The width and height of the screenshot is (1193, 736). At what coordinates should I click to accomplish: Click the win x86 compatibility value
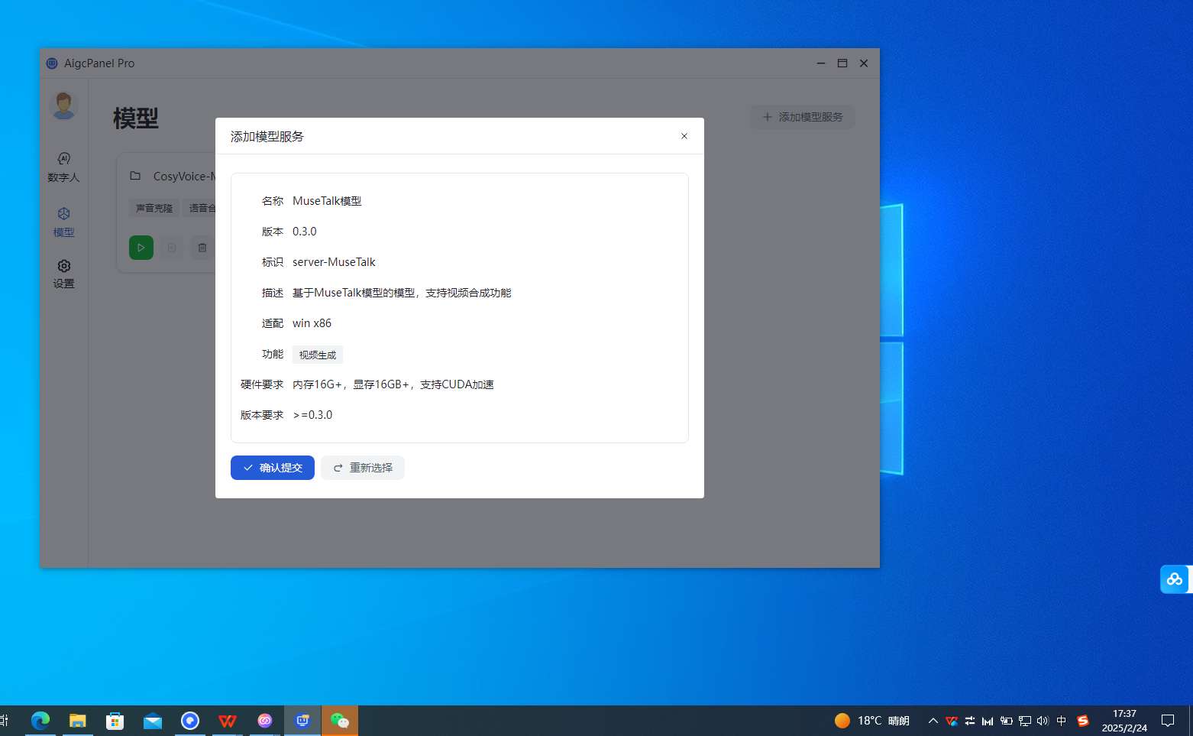[312, 323]
